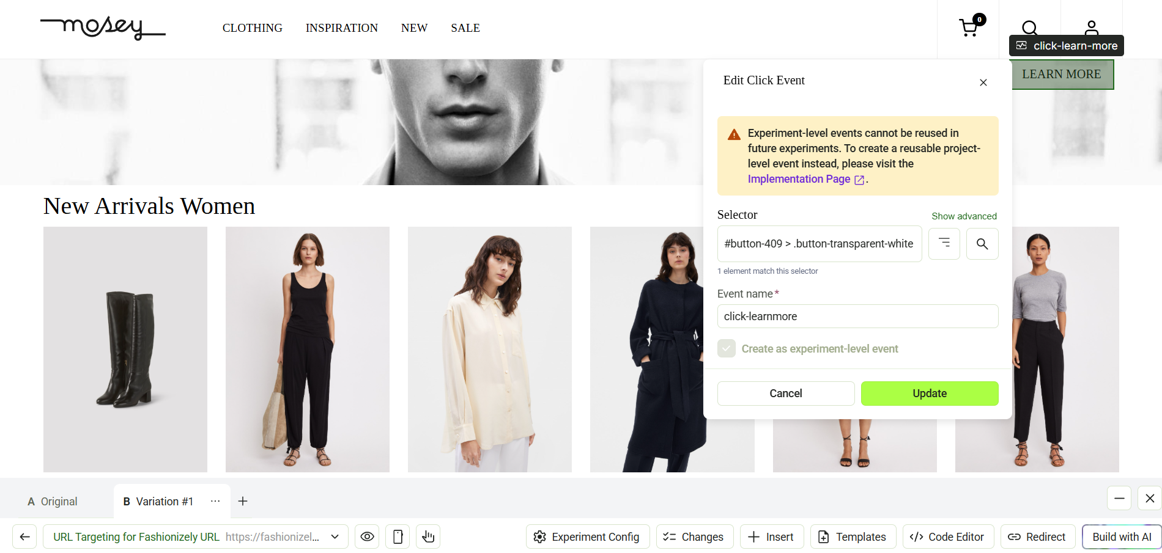Screen dimensions: 1162x553
Task: Go back using the left arrow button
Action: coord(24,537)
